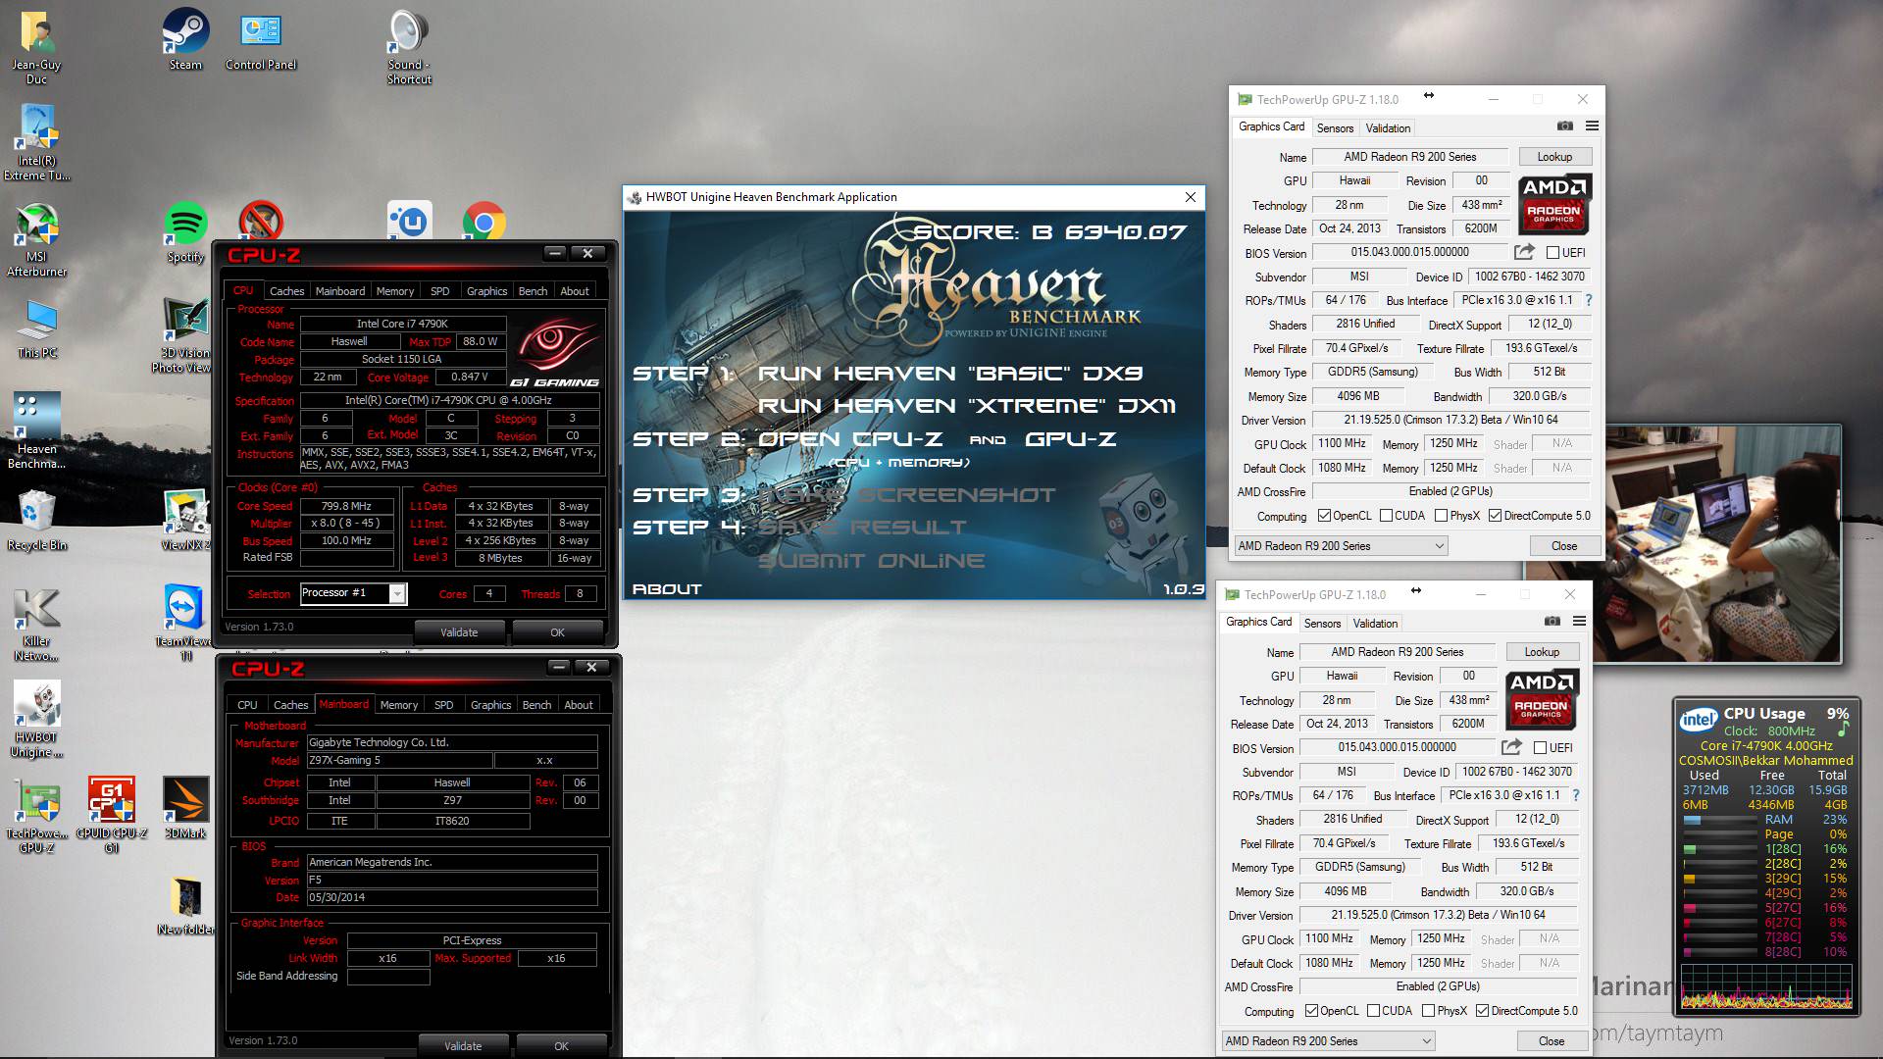Toggle PhysX checkbox in lower GPU-Z

click(1428, 1011)
